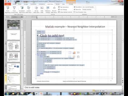The width and height of the screenshot is (128, 96).
Task: Click the Office Theme status bar label
Action: click(18, 91)
